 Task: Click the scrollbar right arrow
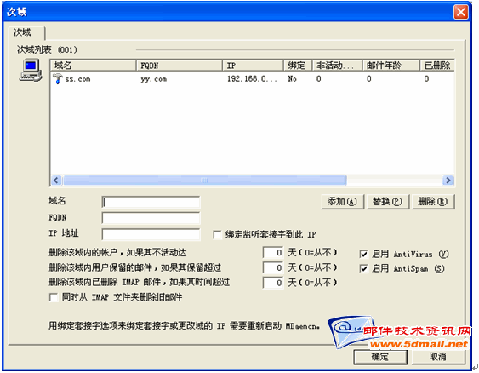click(448, 181)
